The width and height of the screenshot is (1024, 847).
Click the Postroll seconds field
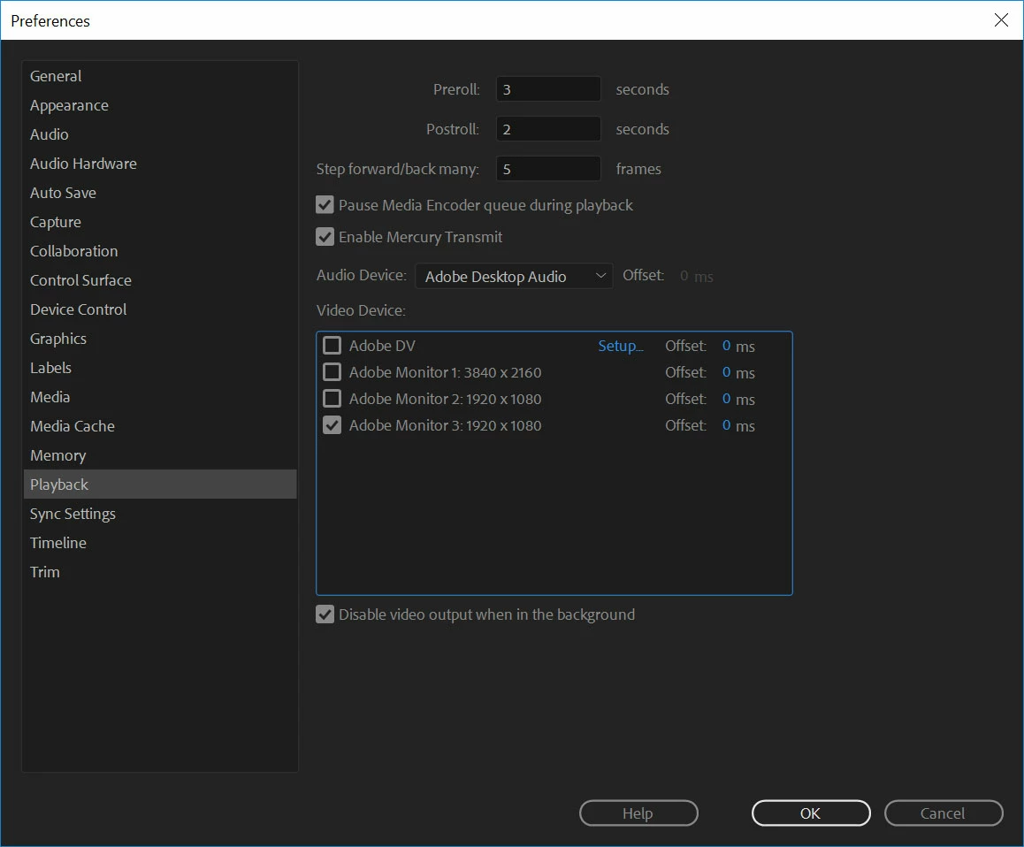[548, 129]
